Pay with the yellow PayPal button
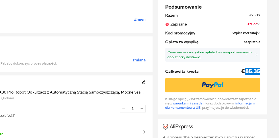Image resolution: width=279 pixels, height=138 pixels. click(213, 85)
